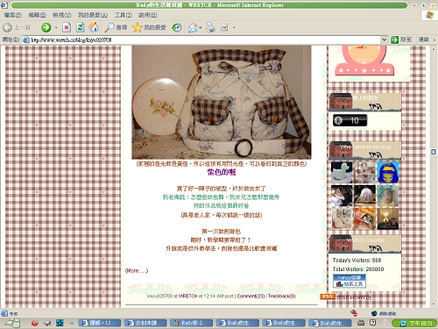Click the orange RSS badge
This screenshot has height=329, width=438.
coord(327,297)
